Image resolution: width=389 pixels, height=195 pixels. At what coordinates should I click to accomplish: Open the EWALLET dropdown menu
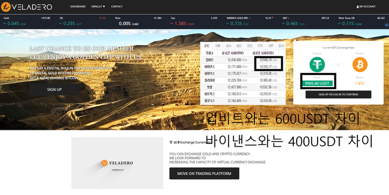tap(98, 6)
